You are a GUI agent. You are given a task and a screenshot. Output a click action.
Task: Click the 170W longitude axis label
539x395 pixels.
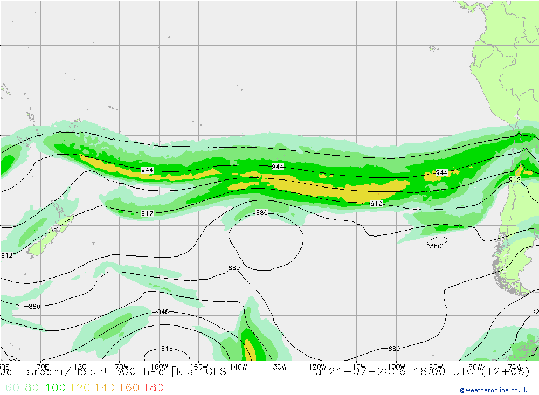point(120,367)
